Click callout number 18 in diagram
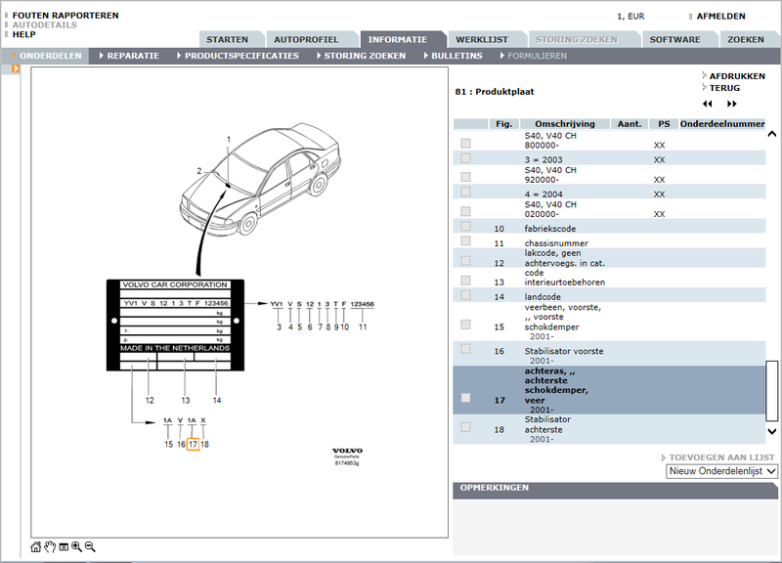 204,444
